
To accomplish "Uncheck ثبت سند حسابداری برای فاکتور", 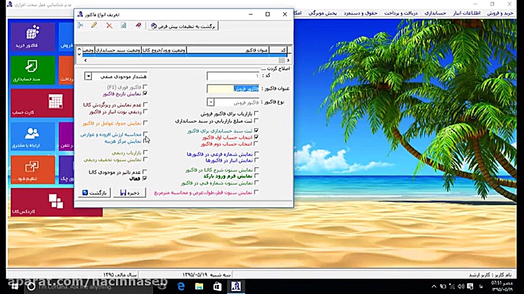I will tap(256, 130).
